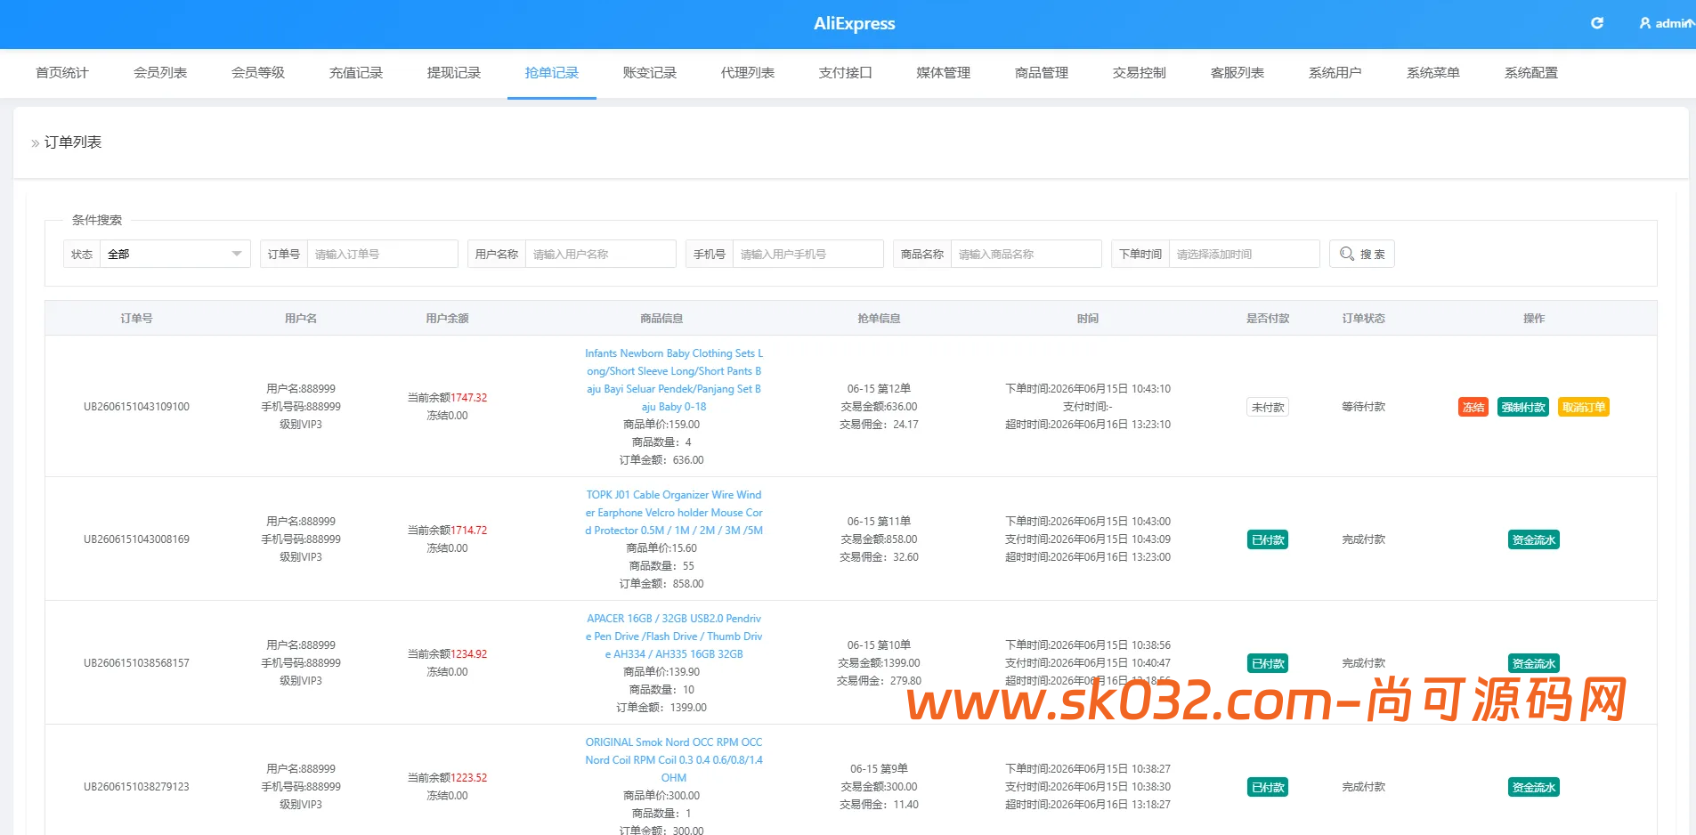Open the 会员列表 menu
This screenshot has width=1696, height=835.
tap(160, 73)
